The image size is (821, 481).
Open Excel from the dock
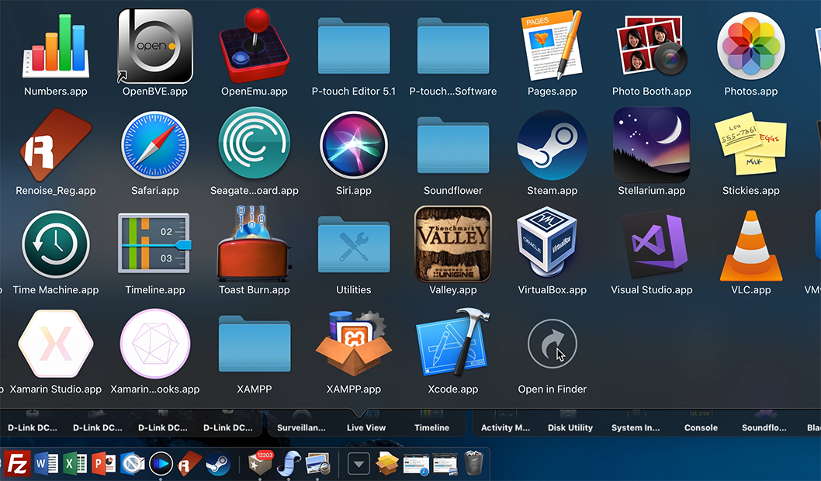tap(74, 463)
